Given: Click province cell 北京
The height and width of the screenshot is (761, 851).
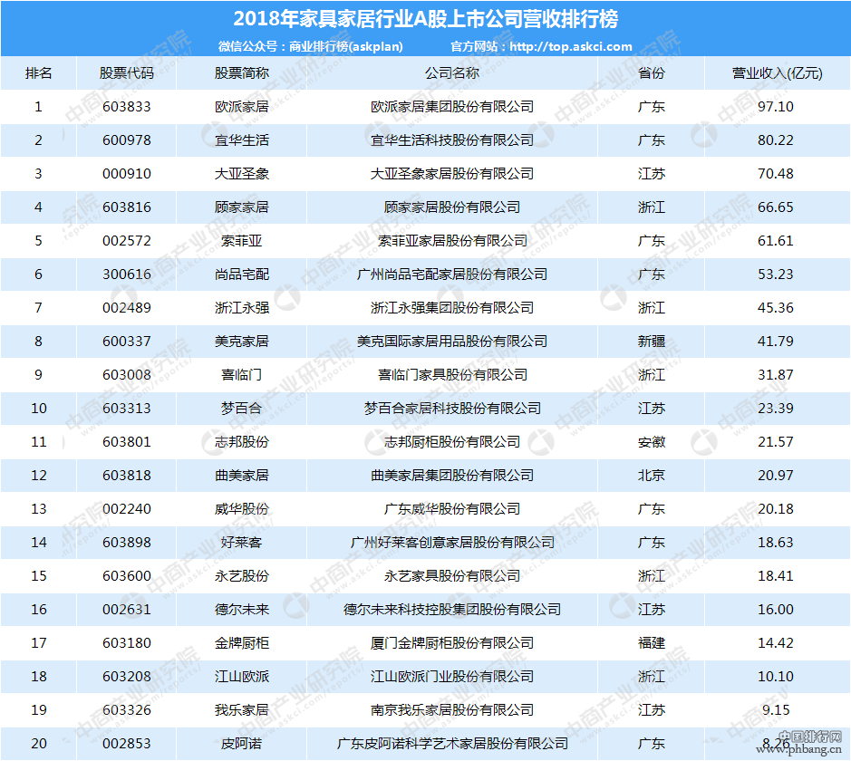Looking at the screenshot, I should coord(652,476).
